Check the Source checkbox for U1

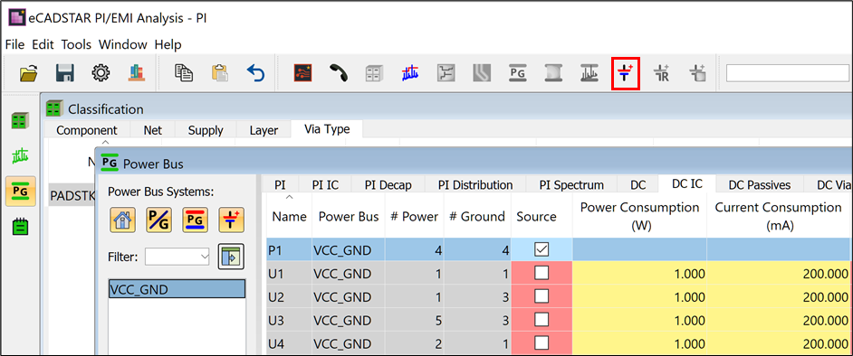pyautogui.click(x=542, y=274)
